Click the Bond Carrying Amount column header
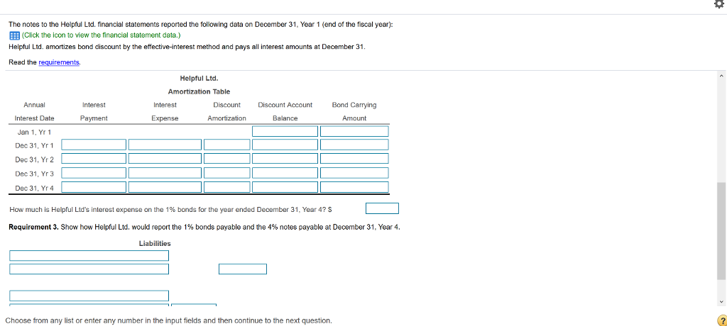Viewport: 727px width, 326px height. tap(354, 111)
